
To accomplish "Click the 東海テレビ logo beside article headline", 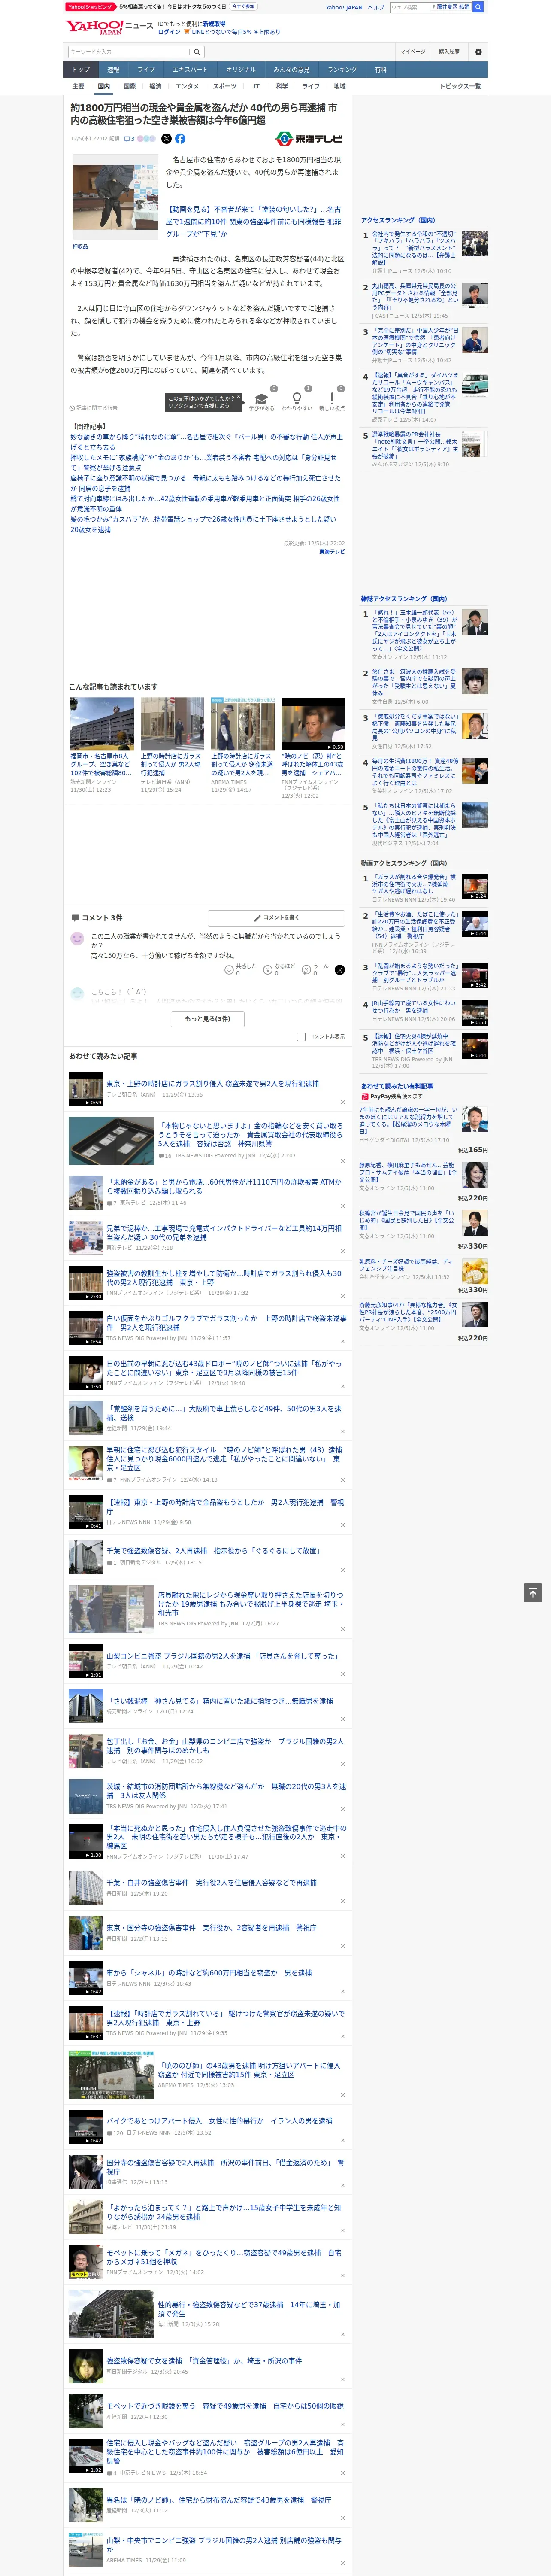I will (x=309, y=139).
